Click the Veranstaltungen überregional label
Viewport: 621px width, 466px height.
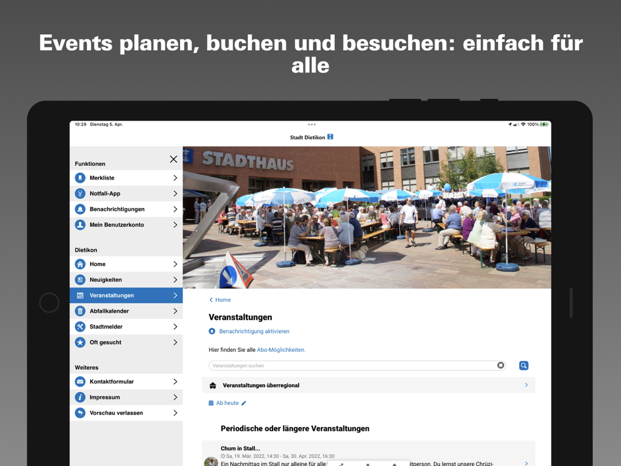[261, 385]
